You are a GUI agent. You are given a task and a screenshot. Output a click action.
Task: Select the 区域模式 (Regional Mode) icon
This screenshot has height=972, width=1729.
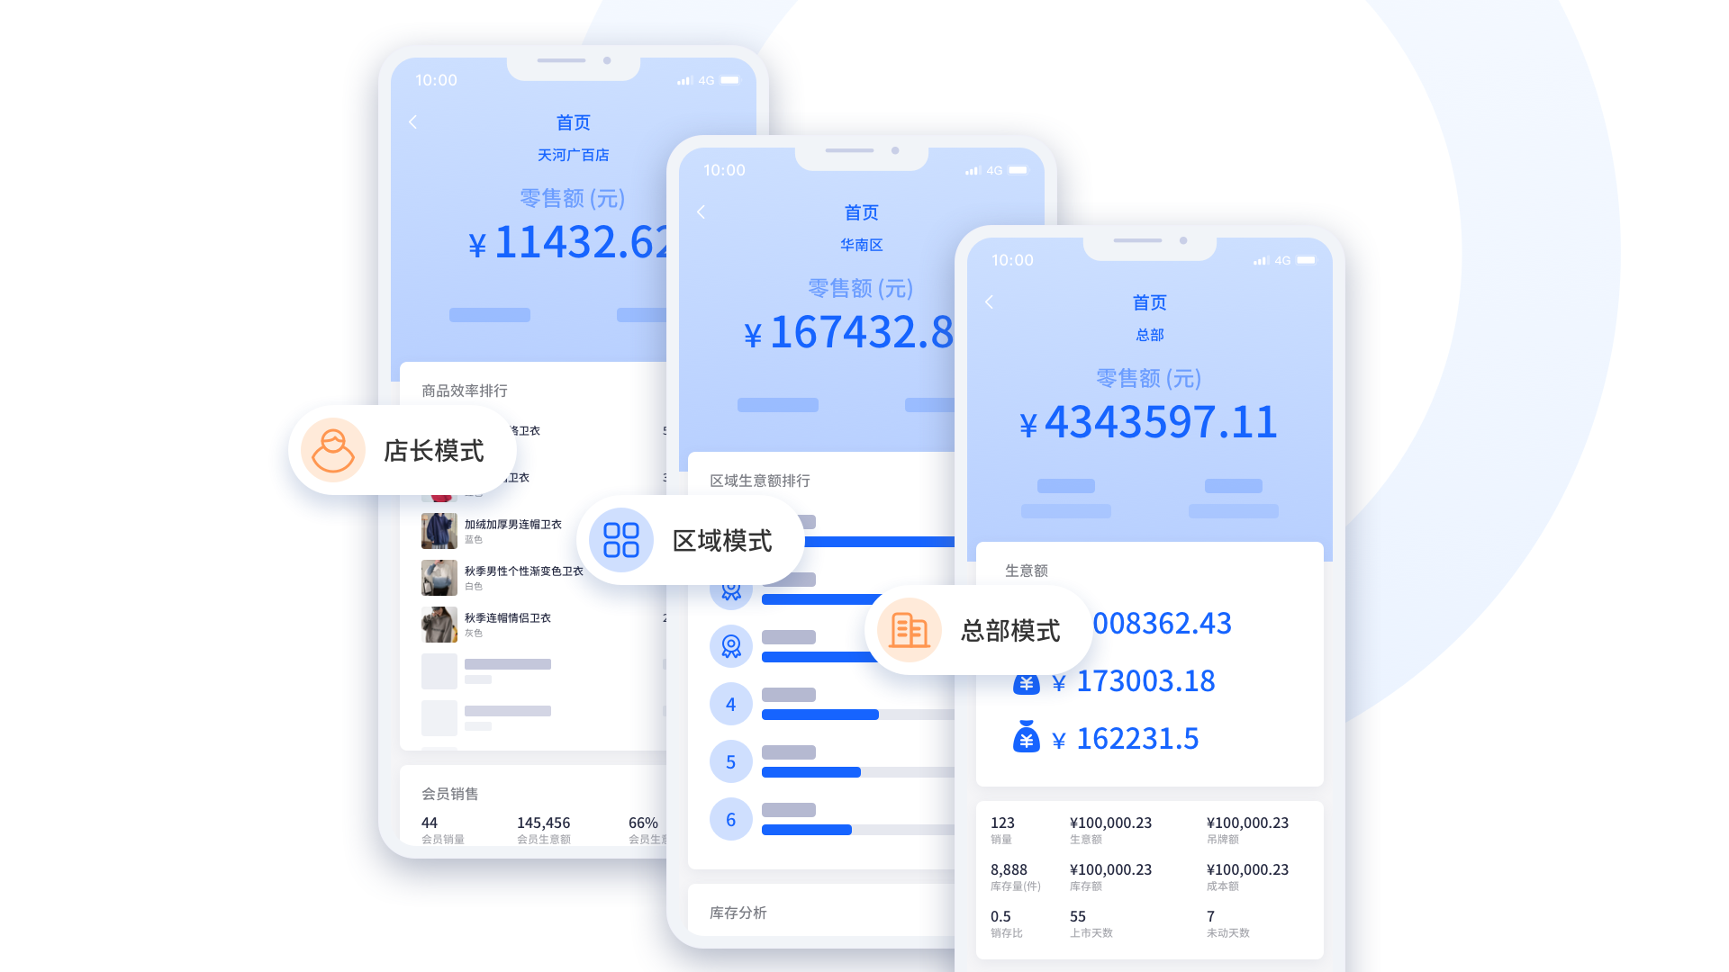[621, 539]
